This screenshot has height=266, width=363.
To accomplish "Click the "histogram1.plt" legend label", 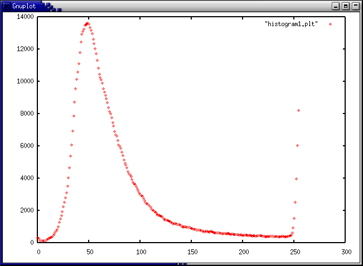I will [292, 24].
